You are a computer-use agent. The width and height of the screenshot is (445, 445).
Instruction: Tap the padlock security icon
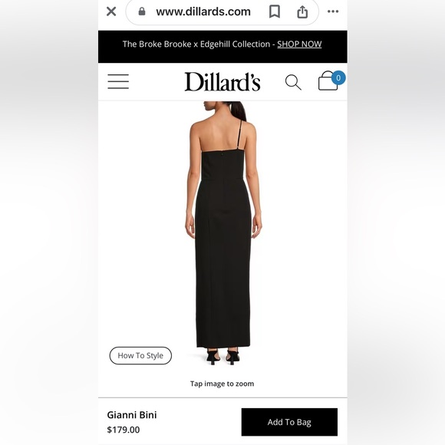[142, 12]
